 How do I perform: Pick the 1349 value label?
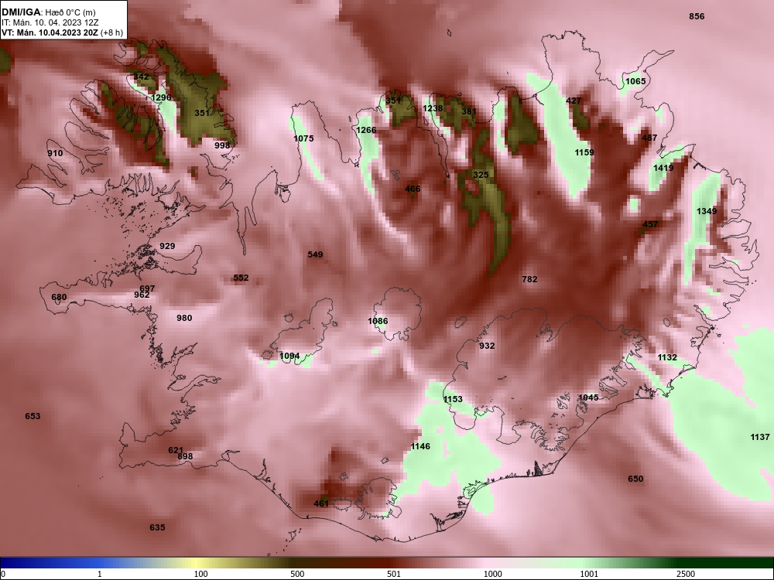click(x=707, y=210)
